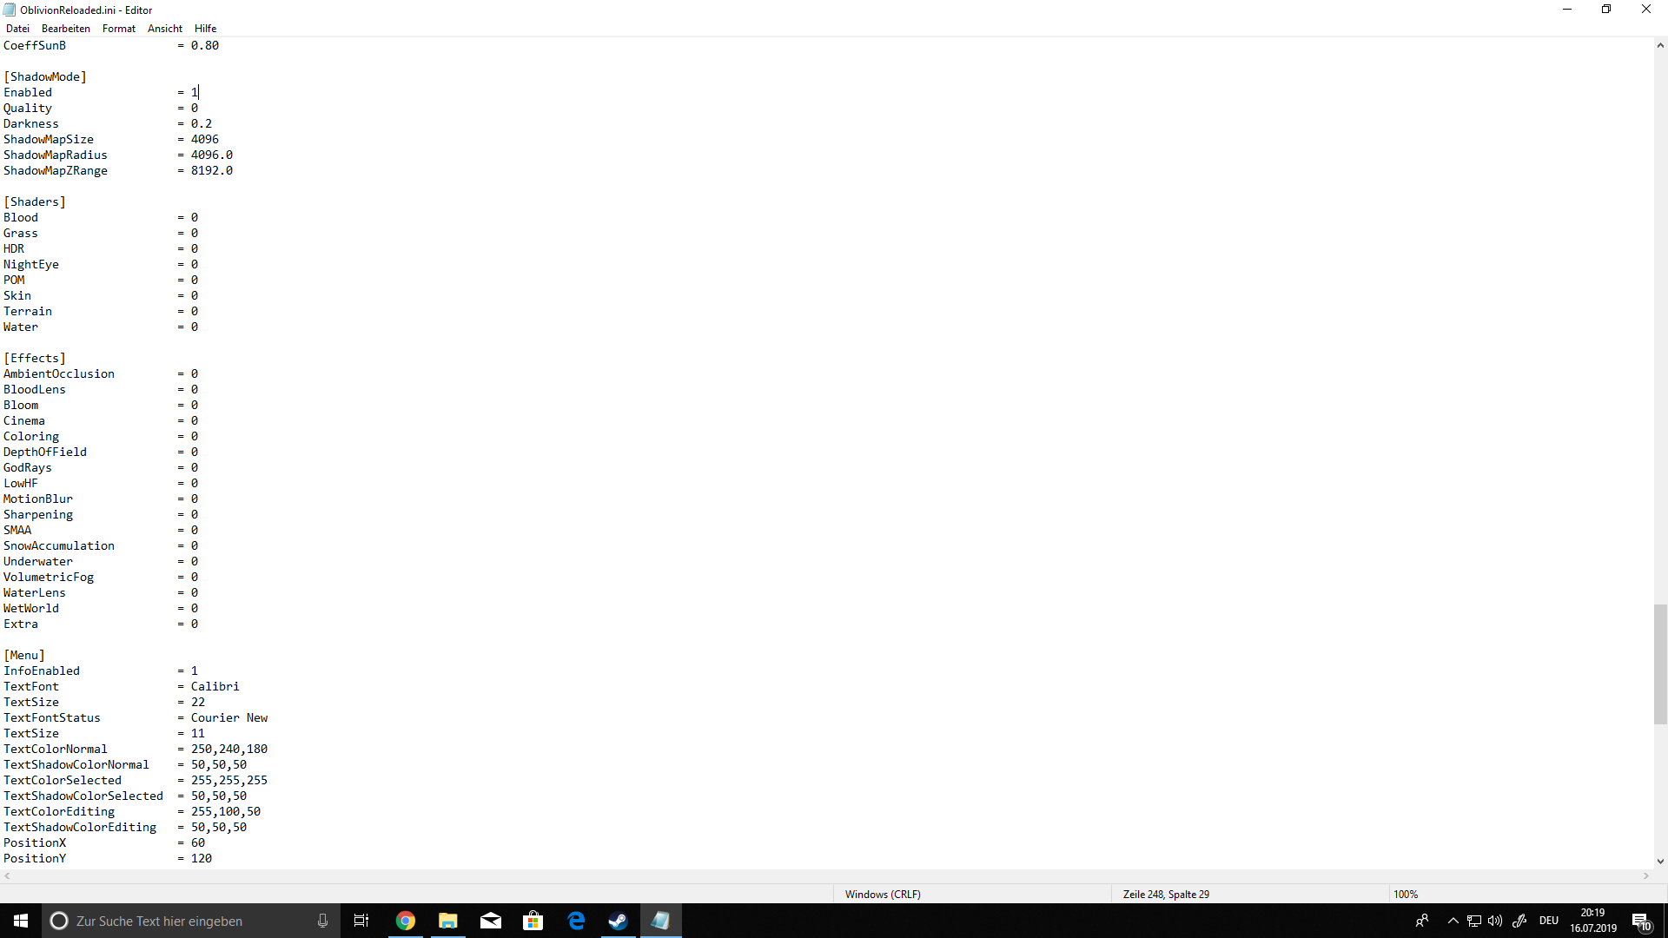
Task: Click the taskbar search text field
Action: click(191, 921)
